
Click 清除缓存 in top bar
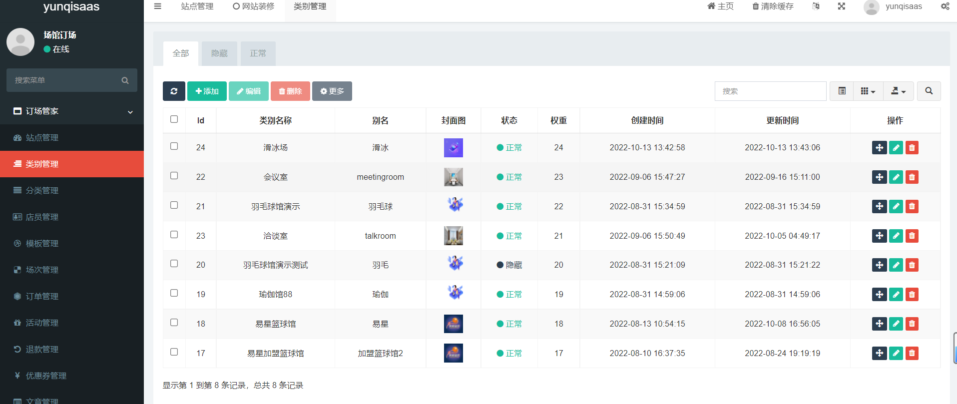[773, 6]
